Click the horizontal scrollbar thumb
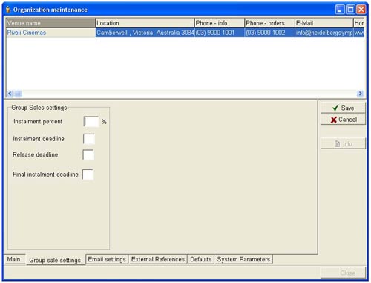 pos(19,94)
